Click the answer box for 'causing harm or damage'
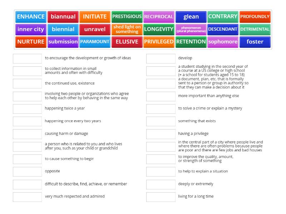 27,134
